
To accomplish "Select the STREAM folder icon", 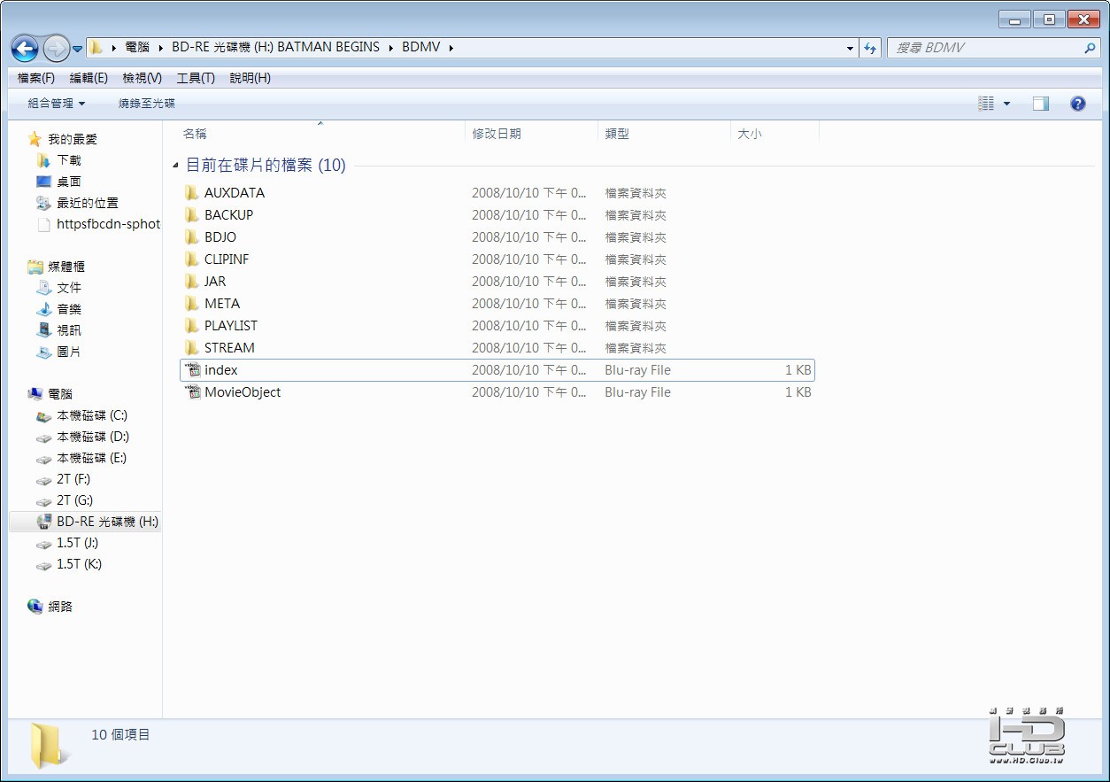I will (191, 348).
